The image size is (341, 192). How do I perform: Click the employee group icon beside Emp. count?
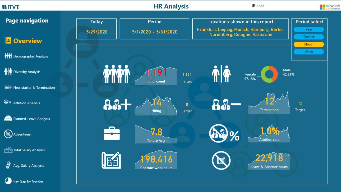[x=117, y=74]
